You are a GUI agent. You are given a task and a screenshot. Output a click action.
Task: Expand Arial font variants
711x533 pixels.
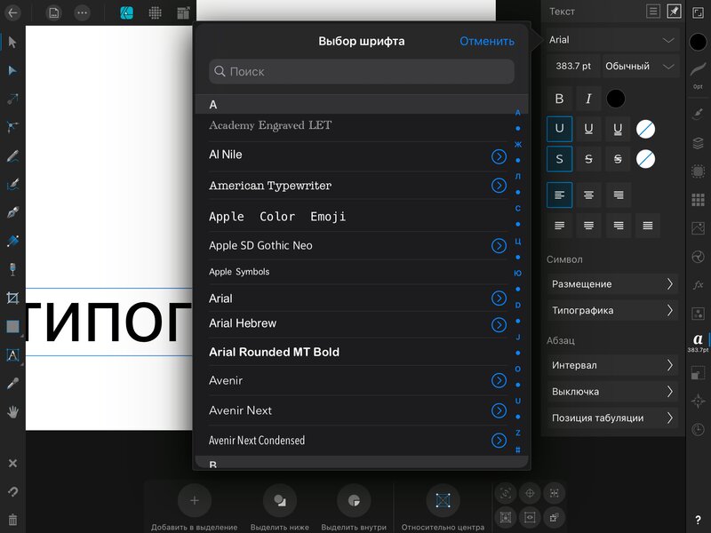pos(499,298)
